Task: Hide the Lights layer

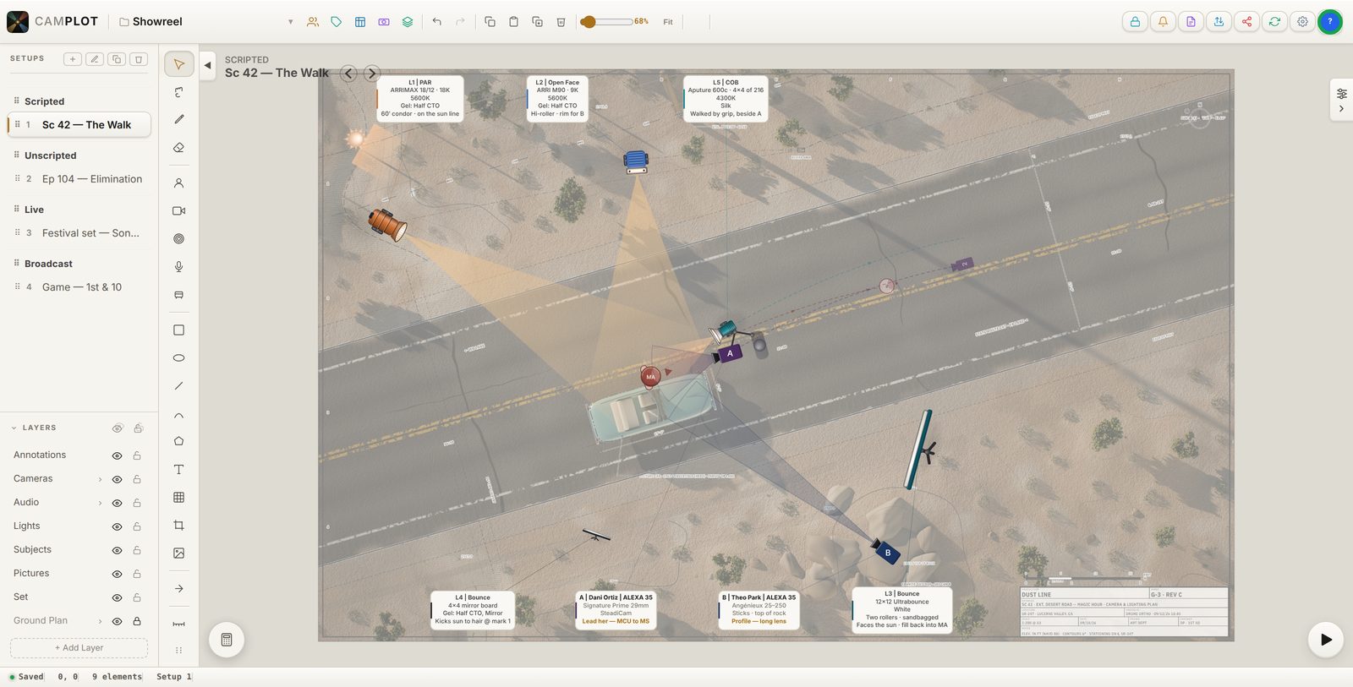Action: coord(117,526)
